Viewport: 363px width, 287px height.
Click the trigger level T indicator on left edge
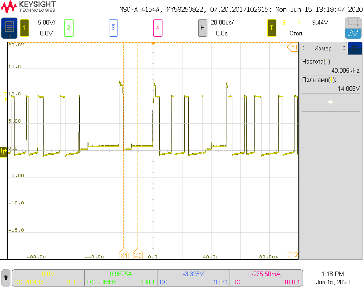click(x=5, y=96)
